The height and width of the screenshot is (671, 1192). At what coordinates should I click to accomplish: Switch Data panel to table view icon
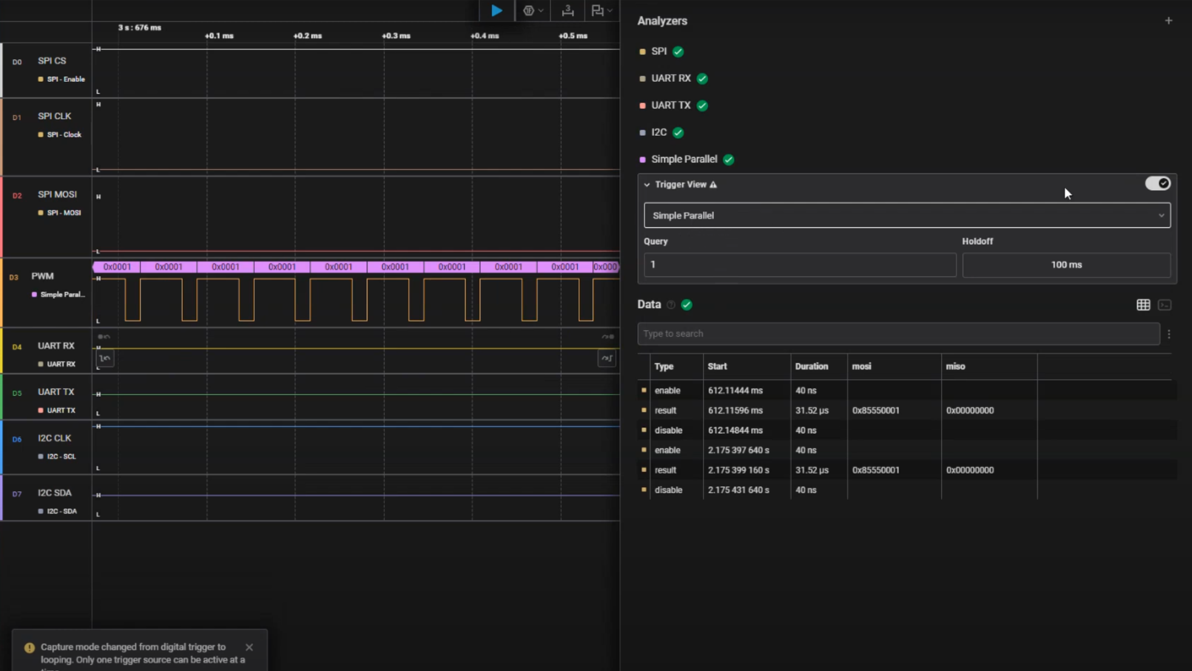[x=1143, y=305]
